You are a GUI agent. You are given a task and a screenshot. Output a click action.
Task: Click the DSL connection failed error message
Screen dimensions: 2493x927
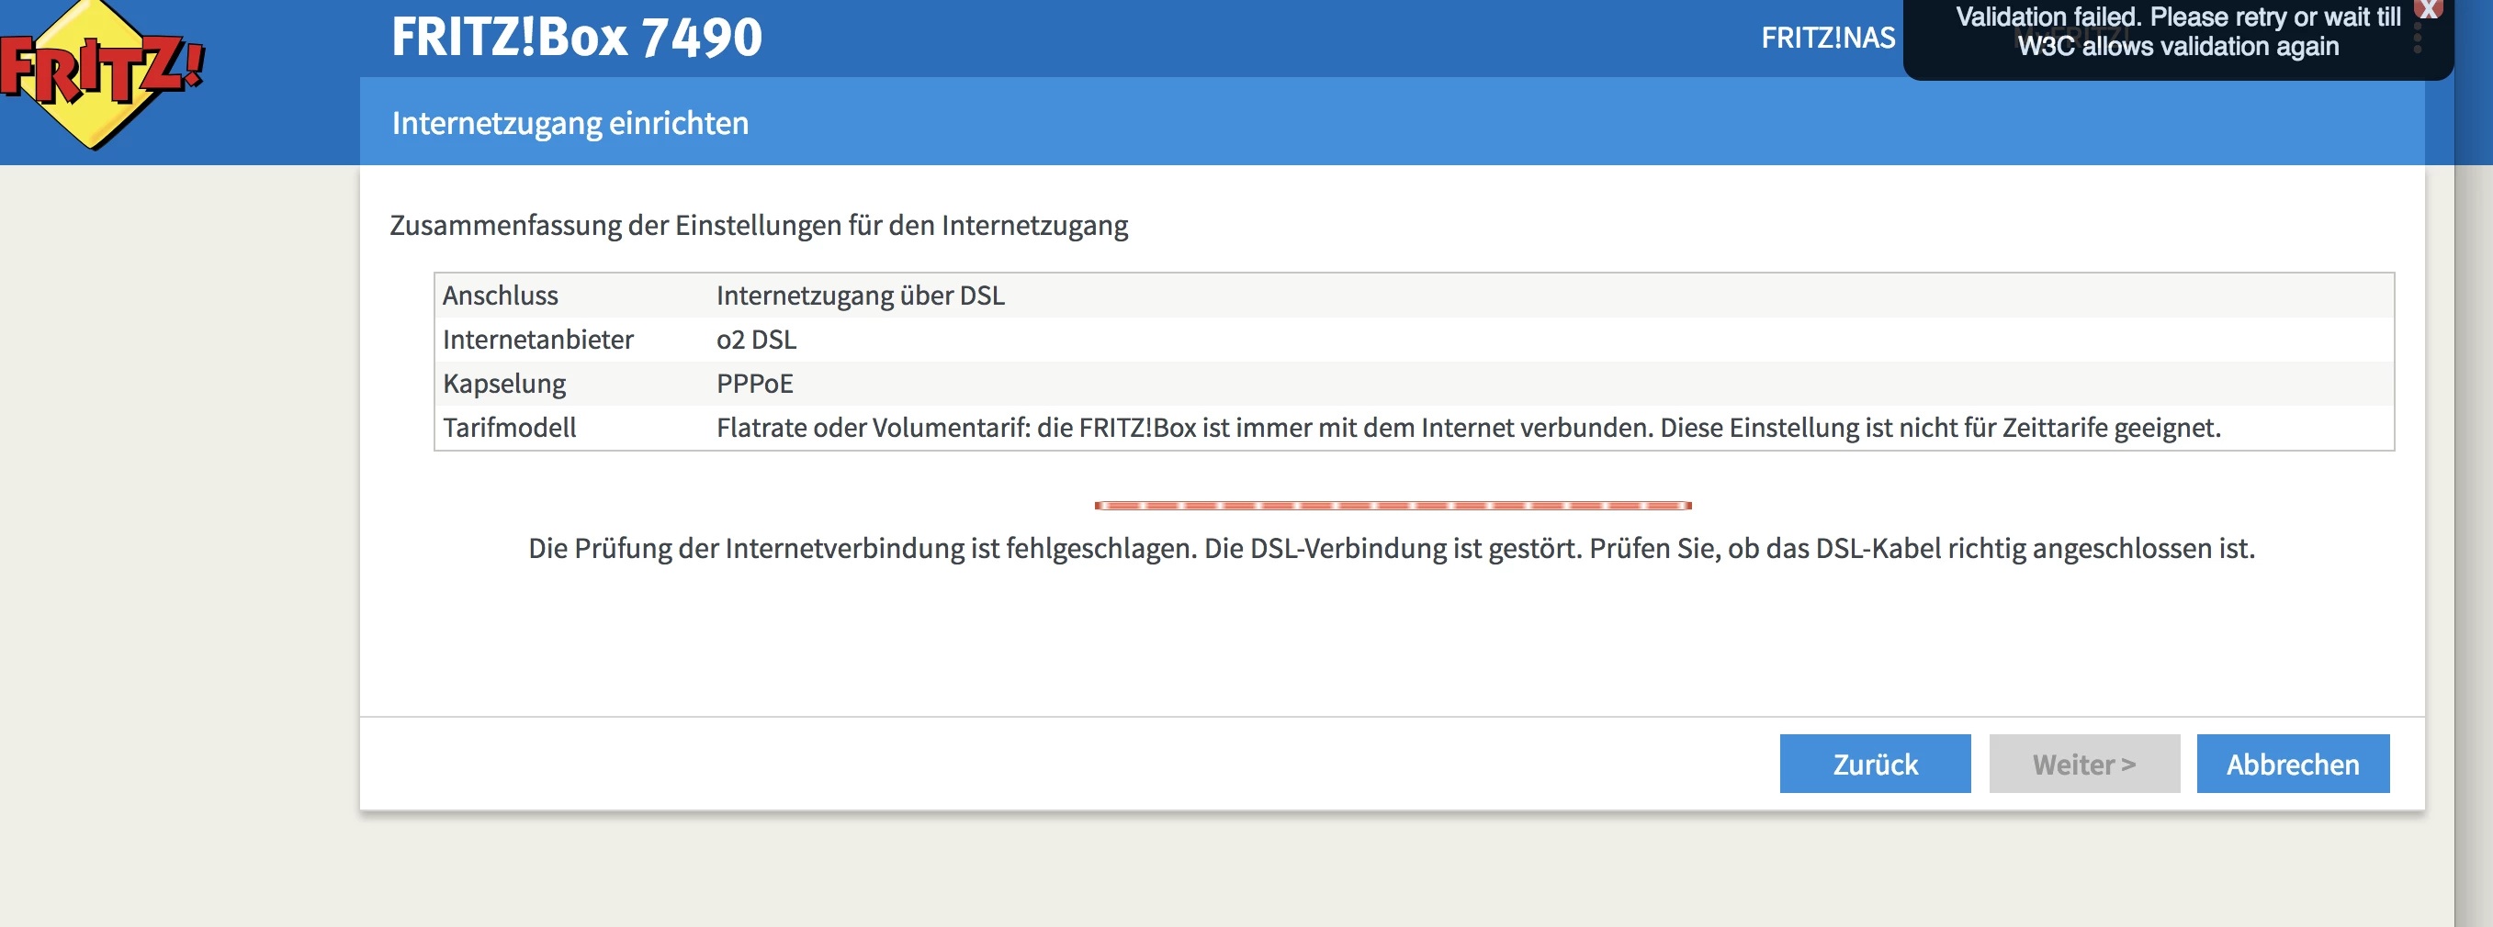(1391, 548)
